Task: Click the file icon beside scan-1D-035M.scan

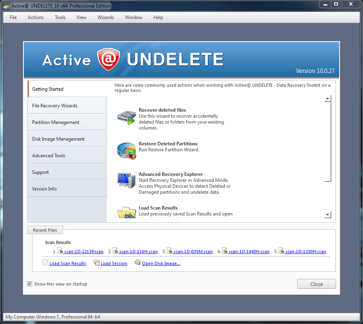Action: (170, 251)
